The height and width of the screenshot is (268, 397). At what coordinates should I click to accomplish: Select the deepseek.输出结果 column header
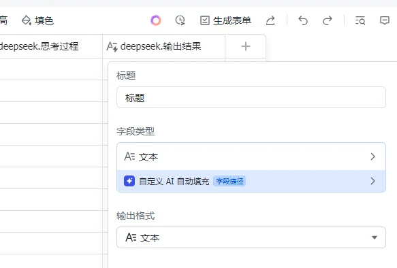click(164, 46)
